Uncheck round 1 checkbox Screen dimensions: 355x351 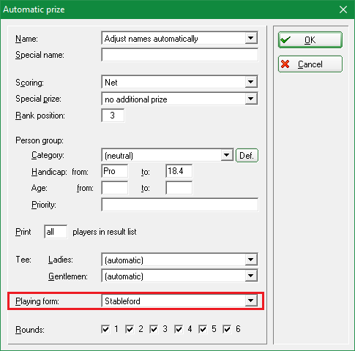[x=105, y=329]
